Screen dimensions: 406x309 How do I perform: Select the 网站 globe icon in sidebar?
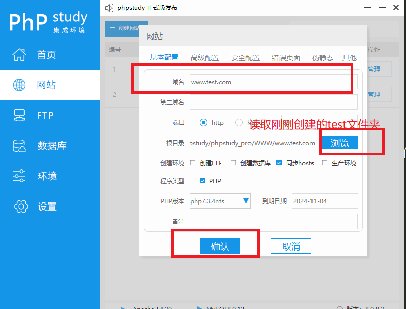19,85
